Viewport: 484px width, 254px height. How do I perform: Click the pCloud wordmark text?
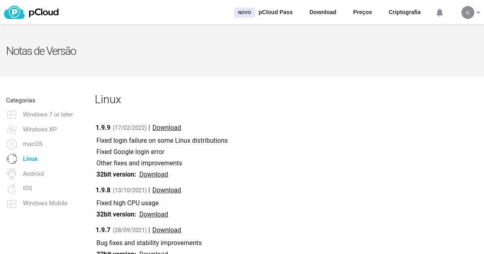(x=44, y=12)
